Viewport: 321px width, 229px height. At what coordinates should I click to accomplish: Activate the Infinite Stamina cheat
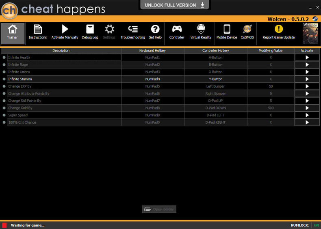307,79
